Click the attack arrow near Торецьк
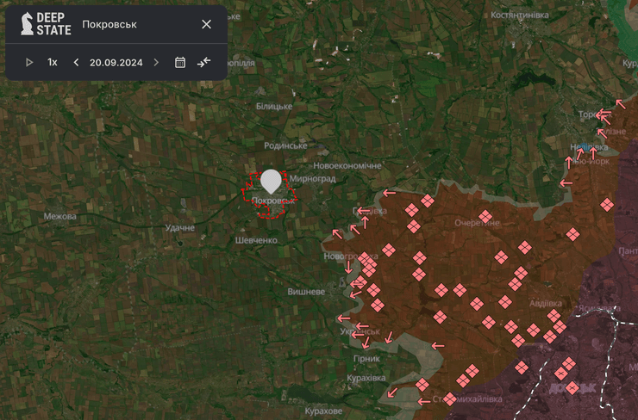This screenshot has width=638, height=420. click(604, 114)
